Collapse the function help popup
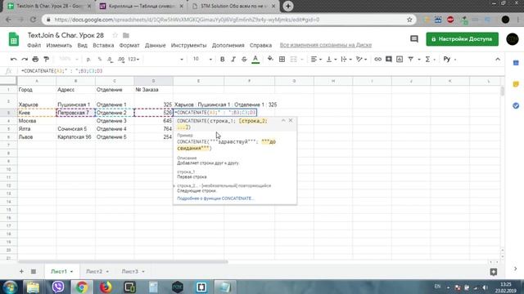 (283, 120)
